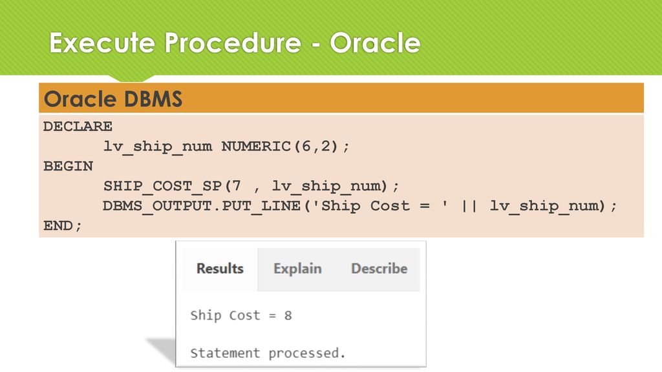
Task: Click the argument 7 in SHIP_COST_SP call
Action: pos(236,185)
